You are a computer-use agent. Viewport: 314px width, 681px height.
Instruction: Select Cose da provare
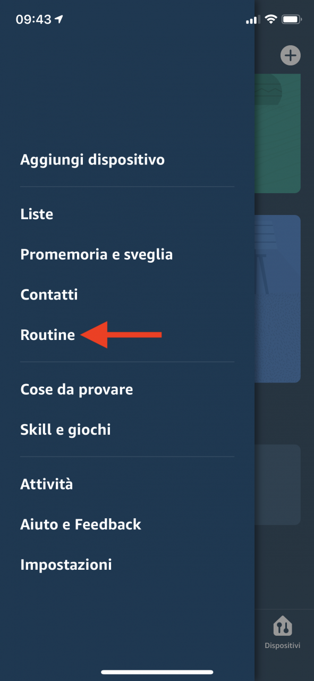click(x=77, y=389)
